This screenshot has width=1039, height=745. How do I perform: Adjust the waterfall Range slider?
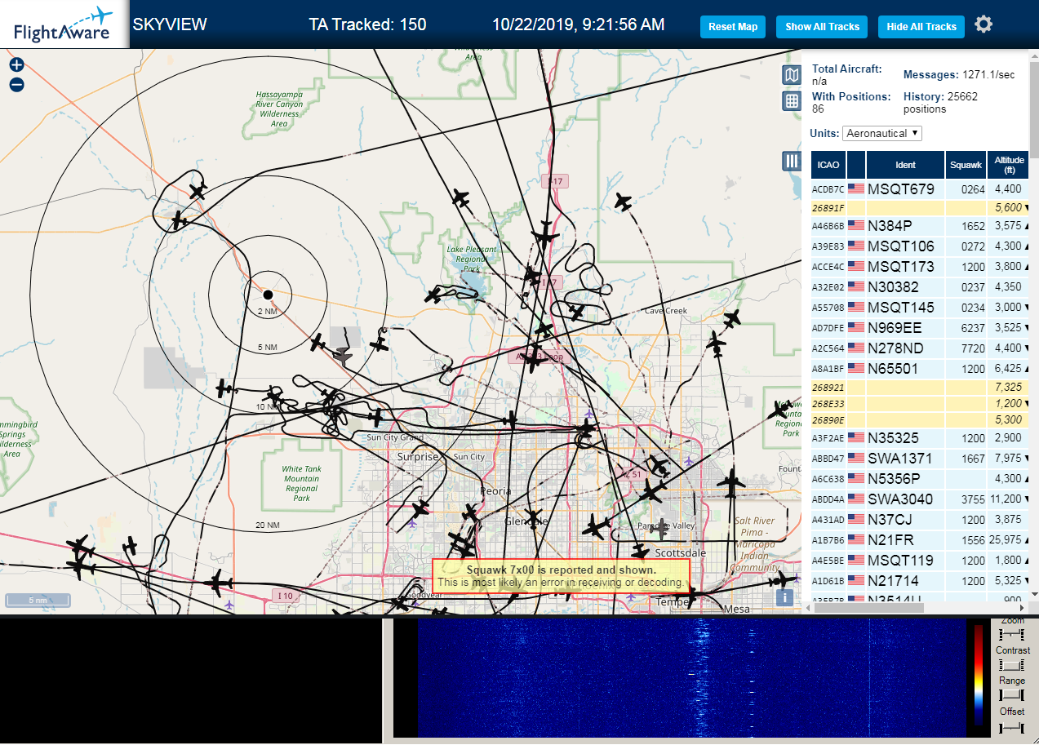click(1012, 695)
